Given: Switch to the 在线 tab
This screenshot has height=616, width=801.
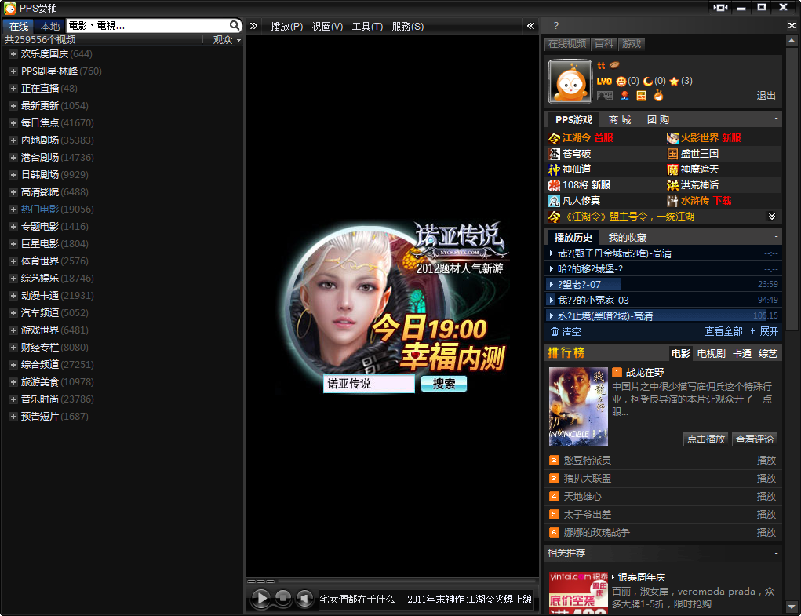Looking at the screenshot, I should 18,26.
